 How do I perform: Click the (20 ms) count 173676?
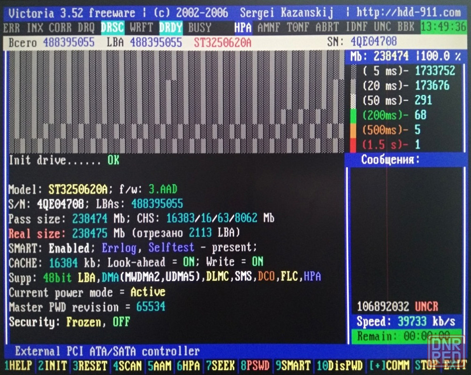click(432, 86)
